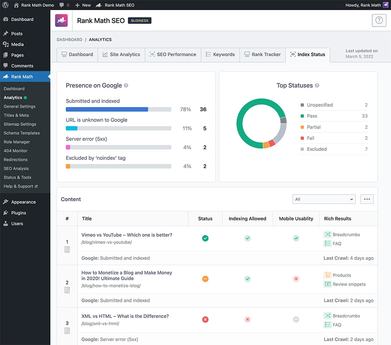Switch to the SEO Performance tab
The image size is (391, 345).
pos(173,55)
